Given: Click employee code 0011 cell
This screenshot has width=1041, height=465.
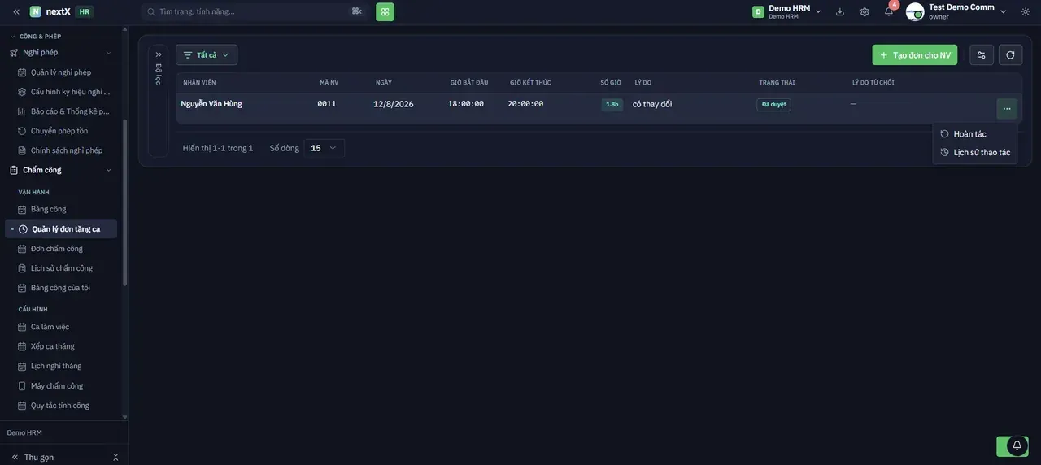Looking at the screenshot, I should (x=327, y=104).
